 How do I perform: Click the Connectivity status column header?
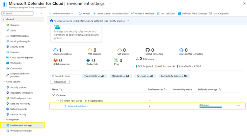(182, 89)
